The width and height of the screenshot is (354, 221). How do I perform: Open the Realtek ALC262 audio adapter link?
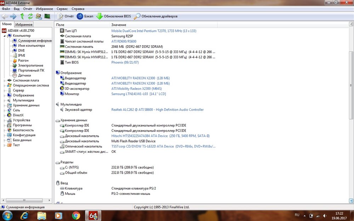point(158,110)
